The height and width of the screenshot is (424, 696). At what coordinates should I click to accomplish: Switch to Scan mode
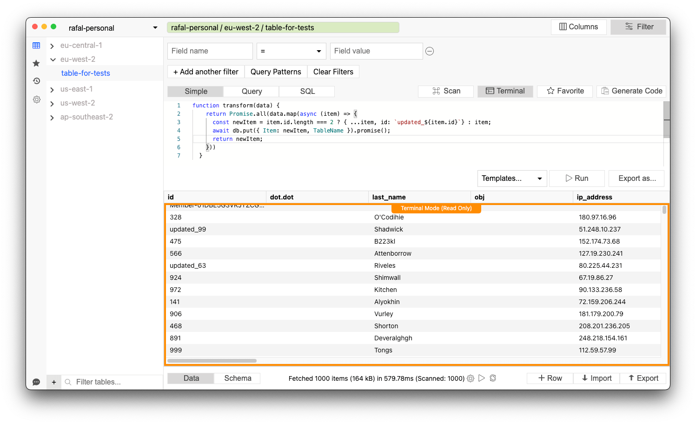coord(446,91)
